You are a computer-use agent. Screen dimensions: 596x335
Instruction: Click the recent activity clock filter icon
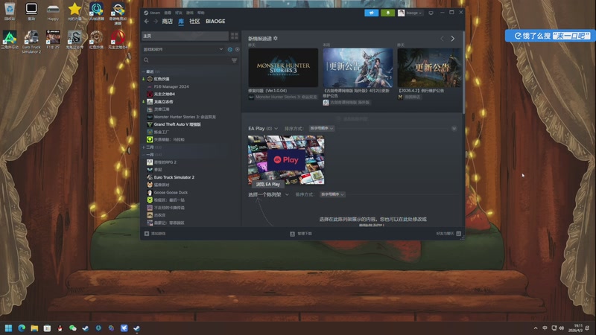230,49
